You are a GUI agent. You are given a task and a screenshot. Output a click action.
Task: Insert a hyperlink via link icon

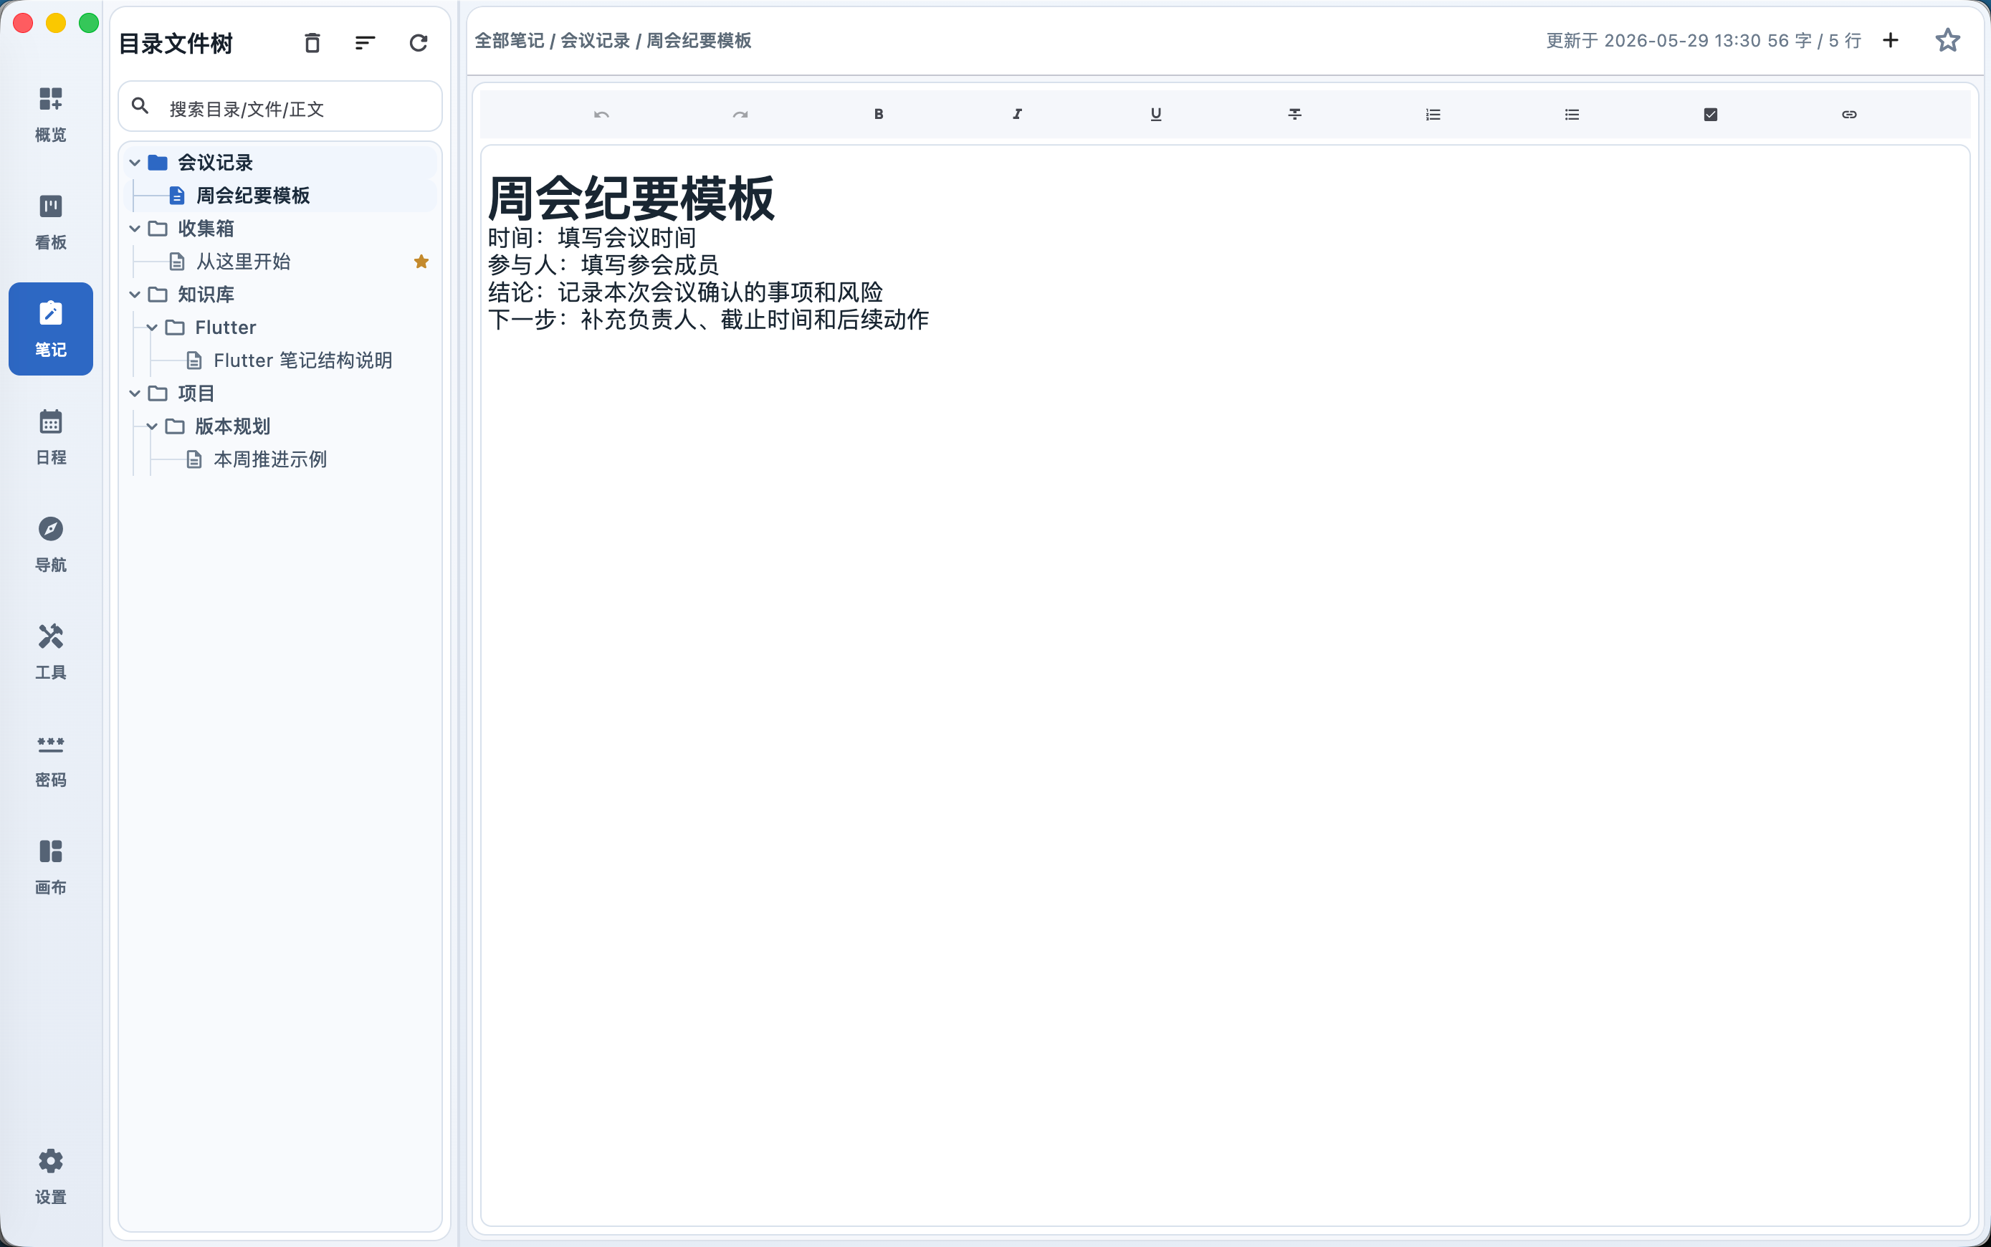tap(1848, 115)
